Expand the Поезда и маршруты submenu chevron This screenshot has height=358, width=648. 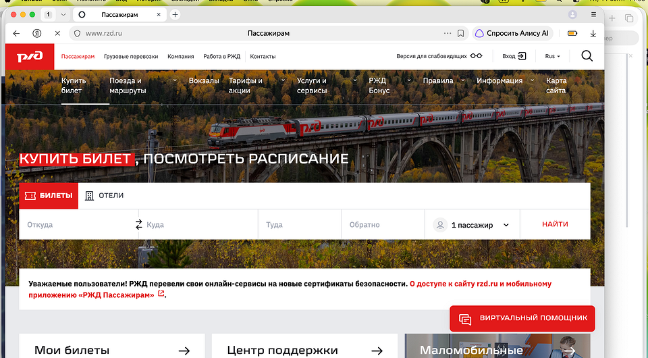175,80
